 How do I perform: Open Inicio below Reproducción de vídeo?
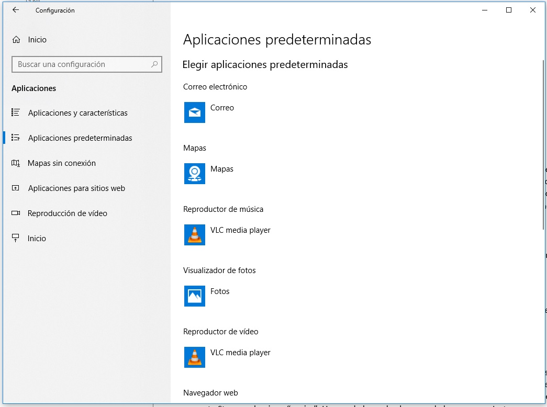pyautogui.click(x=37, y=239)
